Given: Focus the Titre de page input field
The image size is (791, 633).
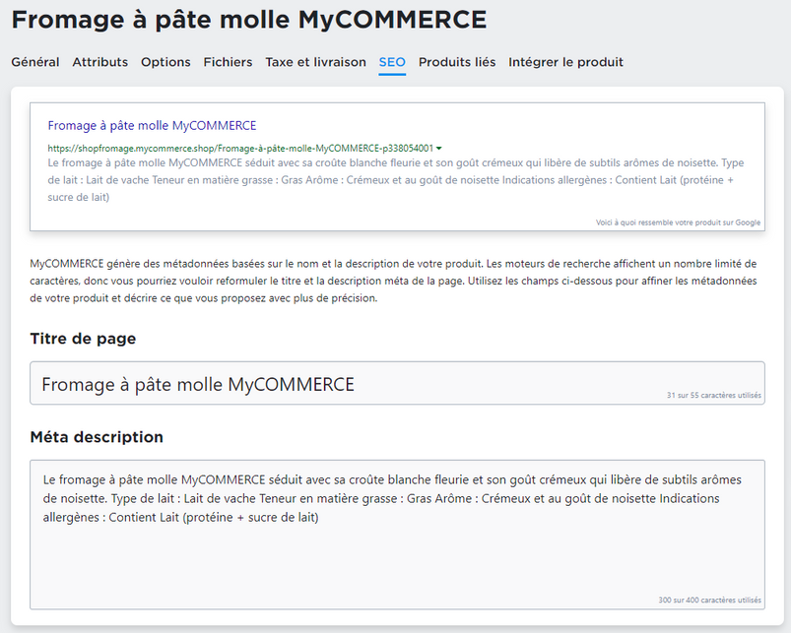Looking at the screenshot, I should (x=397, y=383).
